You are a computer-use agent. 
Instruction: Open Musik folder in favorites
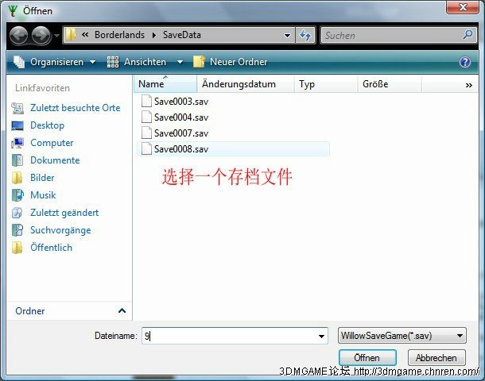pos(43,195)
